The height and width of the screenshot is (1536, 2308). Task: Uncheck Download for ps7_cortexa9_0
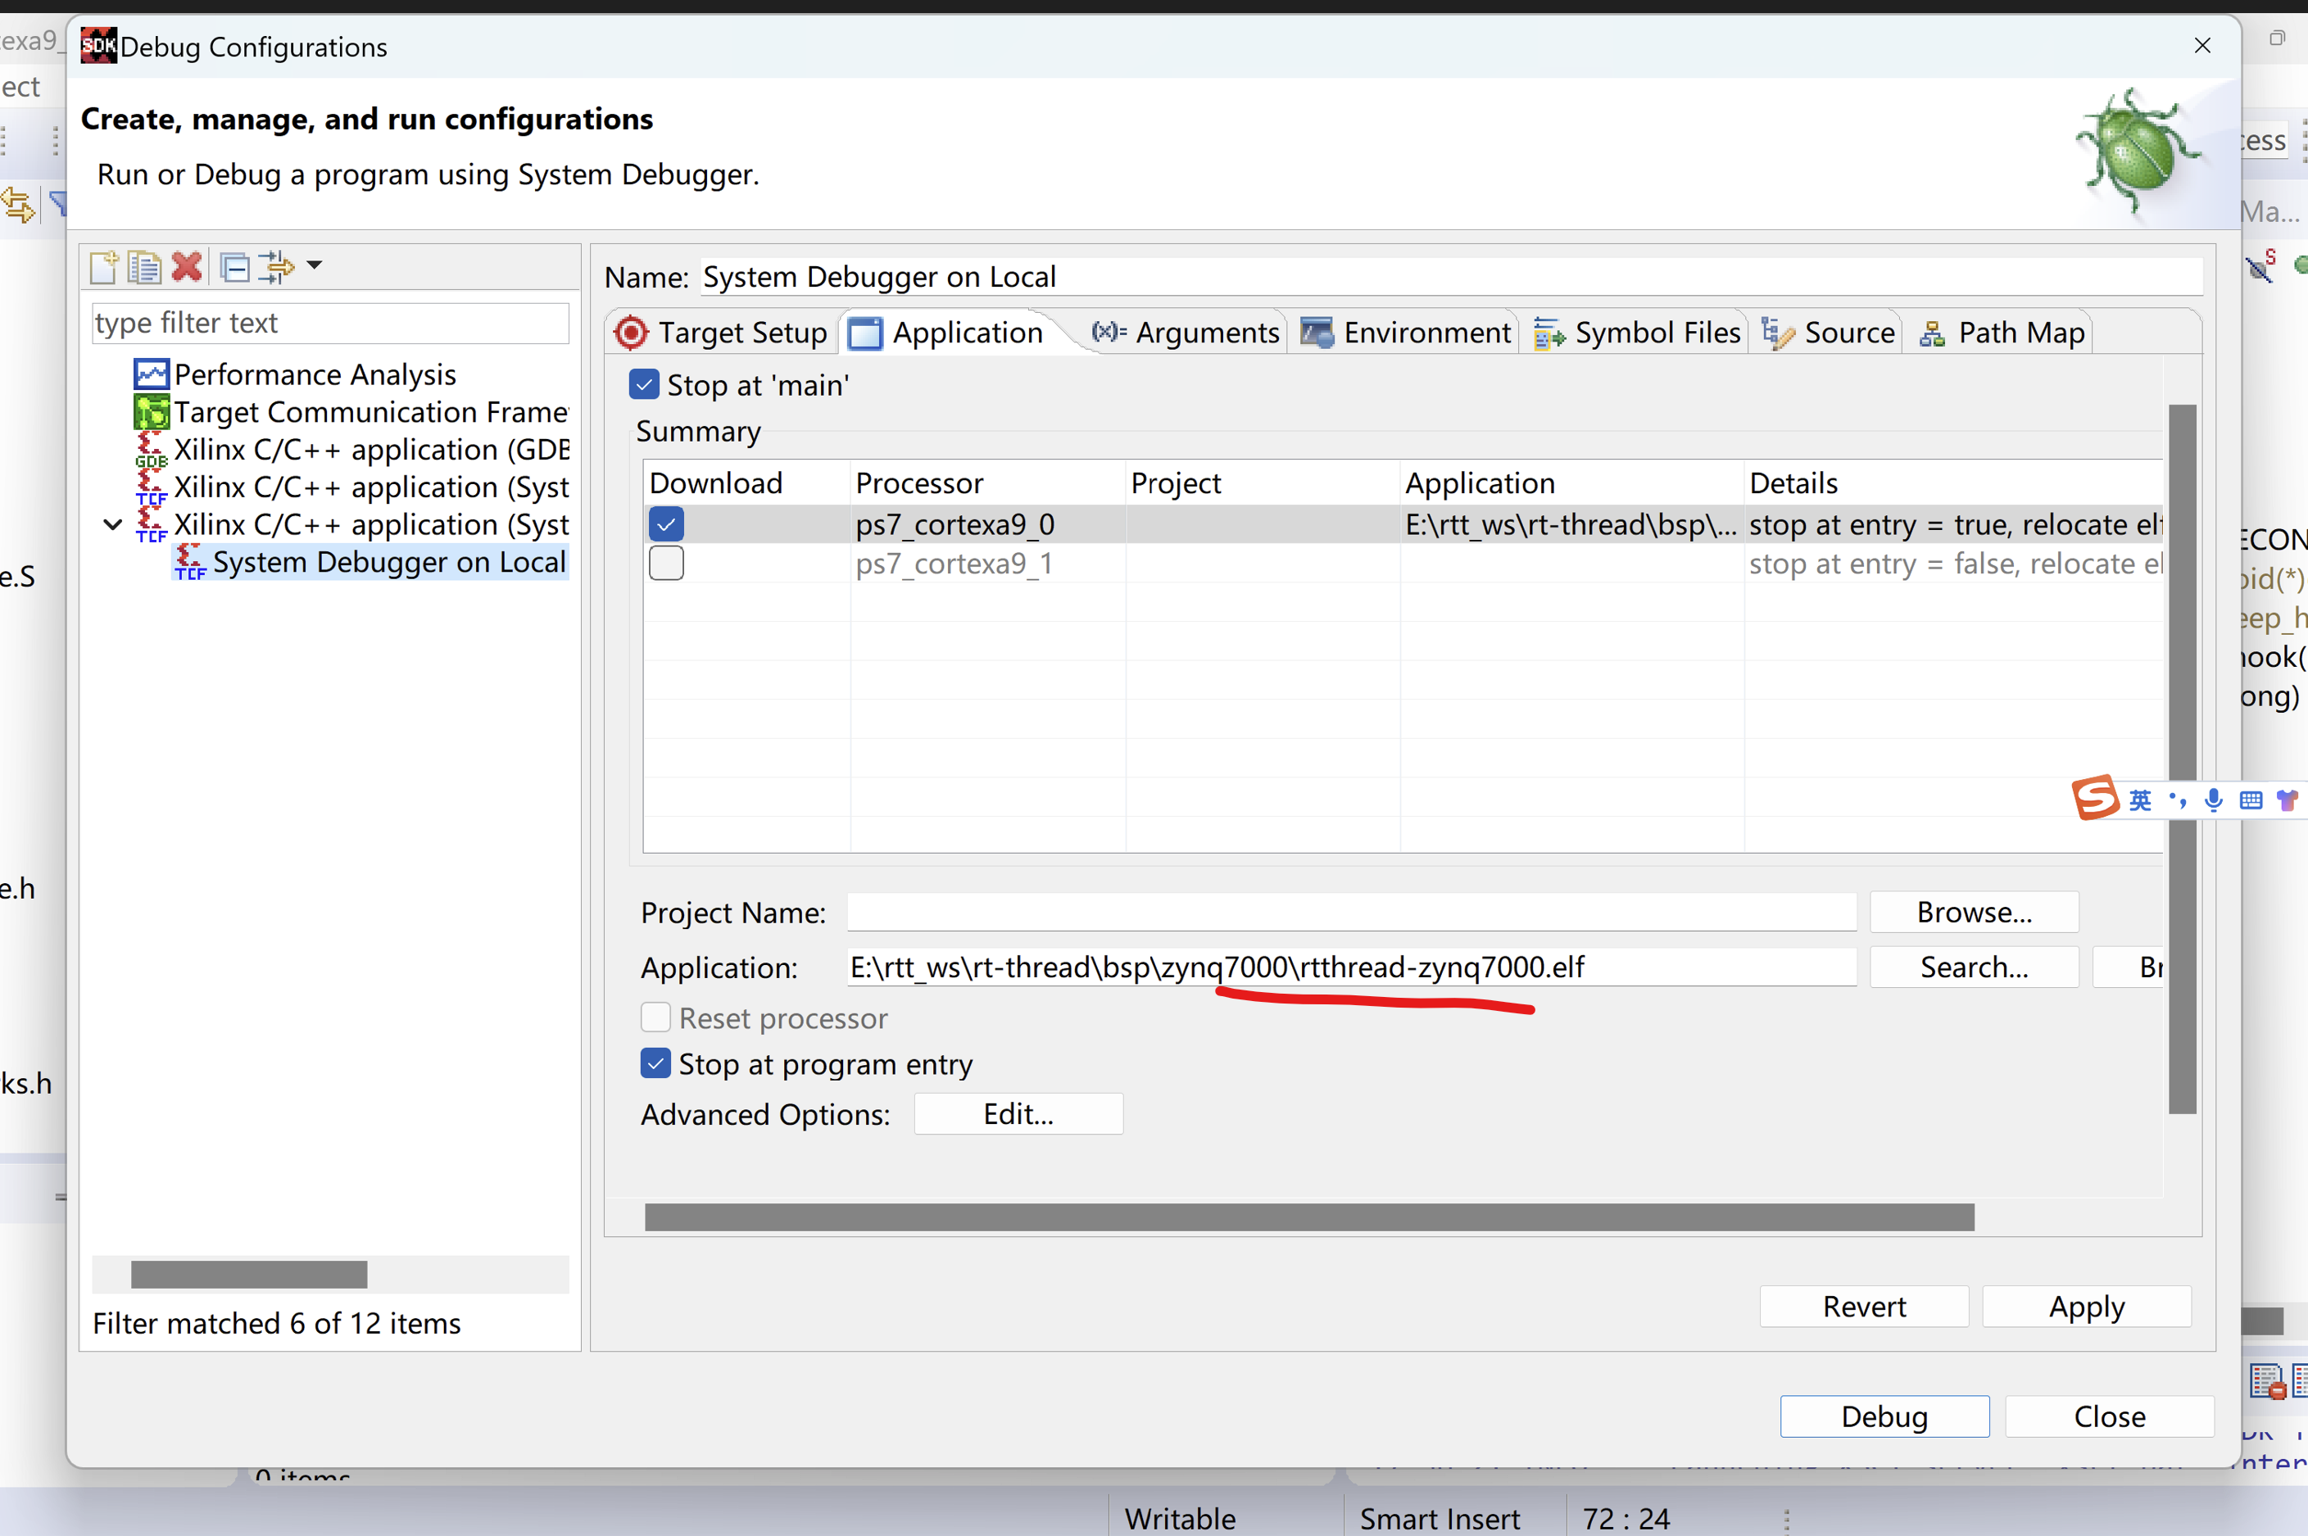[x=666, y=525]
